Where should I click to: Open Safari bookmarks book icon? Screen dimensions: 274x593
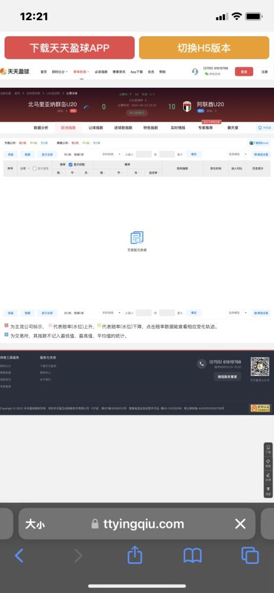(193, 556)
